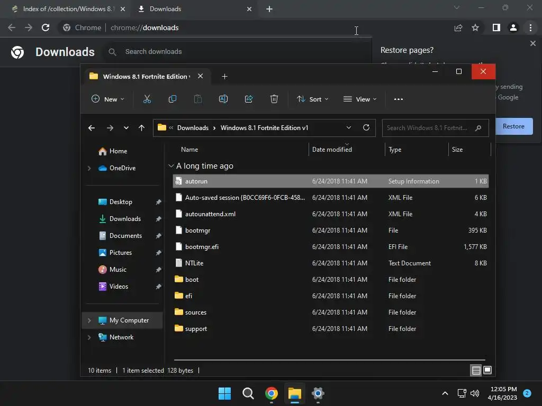The height and width of the screenshot is (406, 542).
Task: Go forward in File Explorer navigation
Action: (110, 128)
